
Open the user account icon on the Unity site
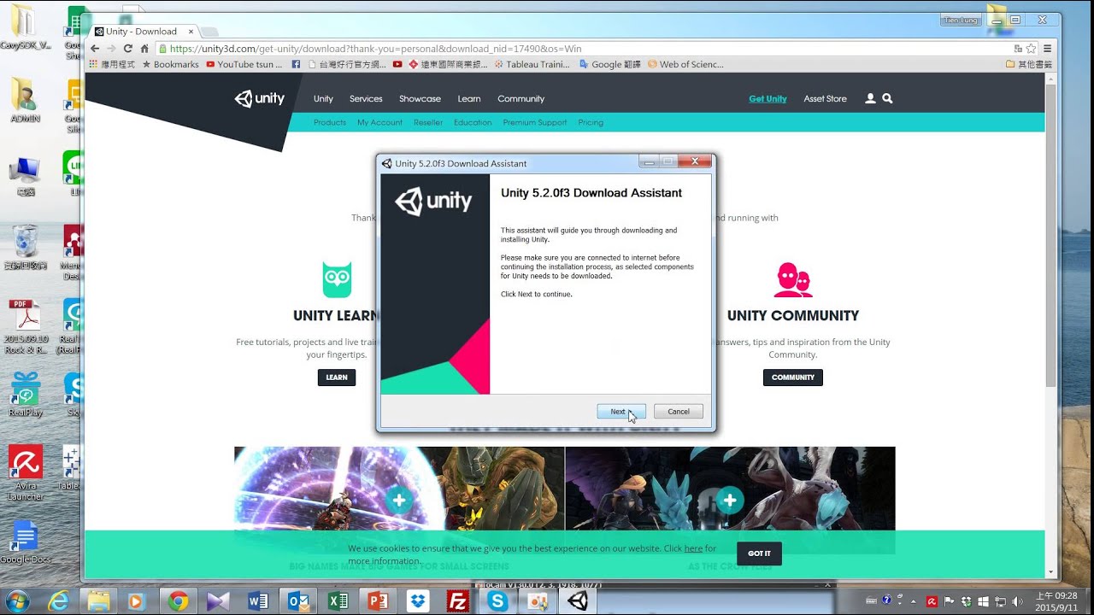[x=870, y=99]
